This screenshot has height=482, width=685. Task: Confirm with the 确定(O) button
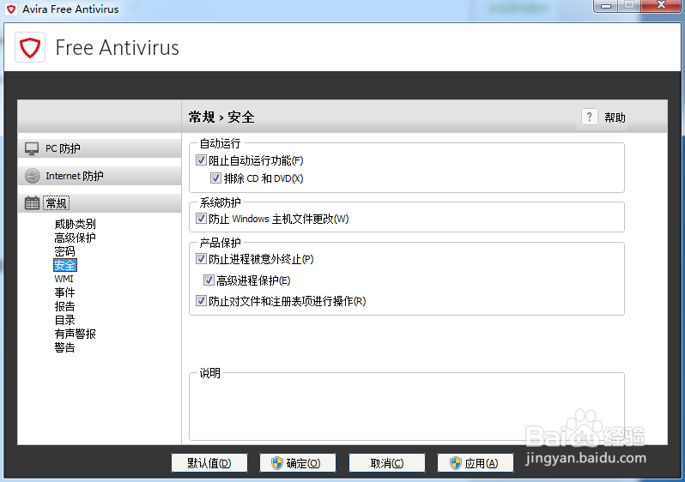click(298, 463)
